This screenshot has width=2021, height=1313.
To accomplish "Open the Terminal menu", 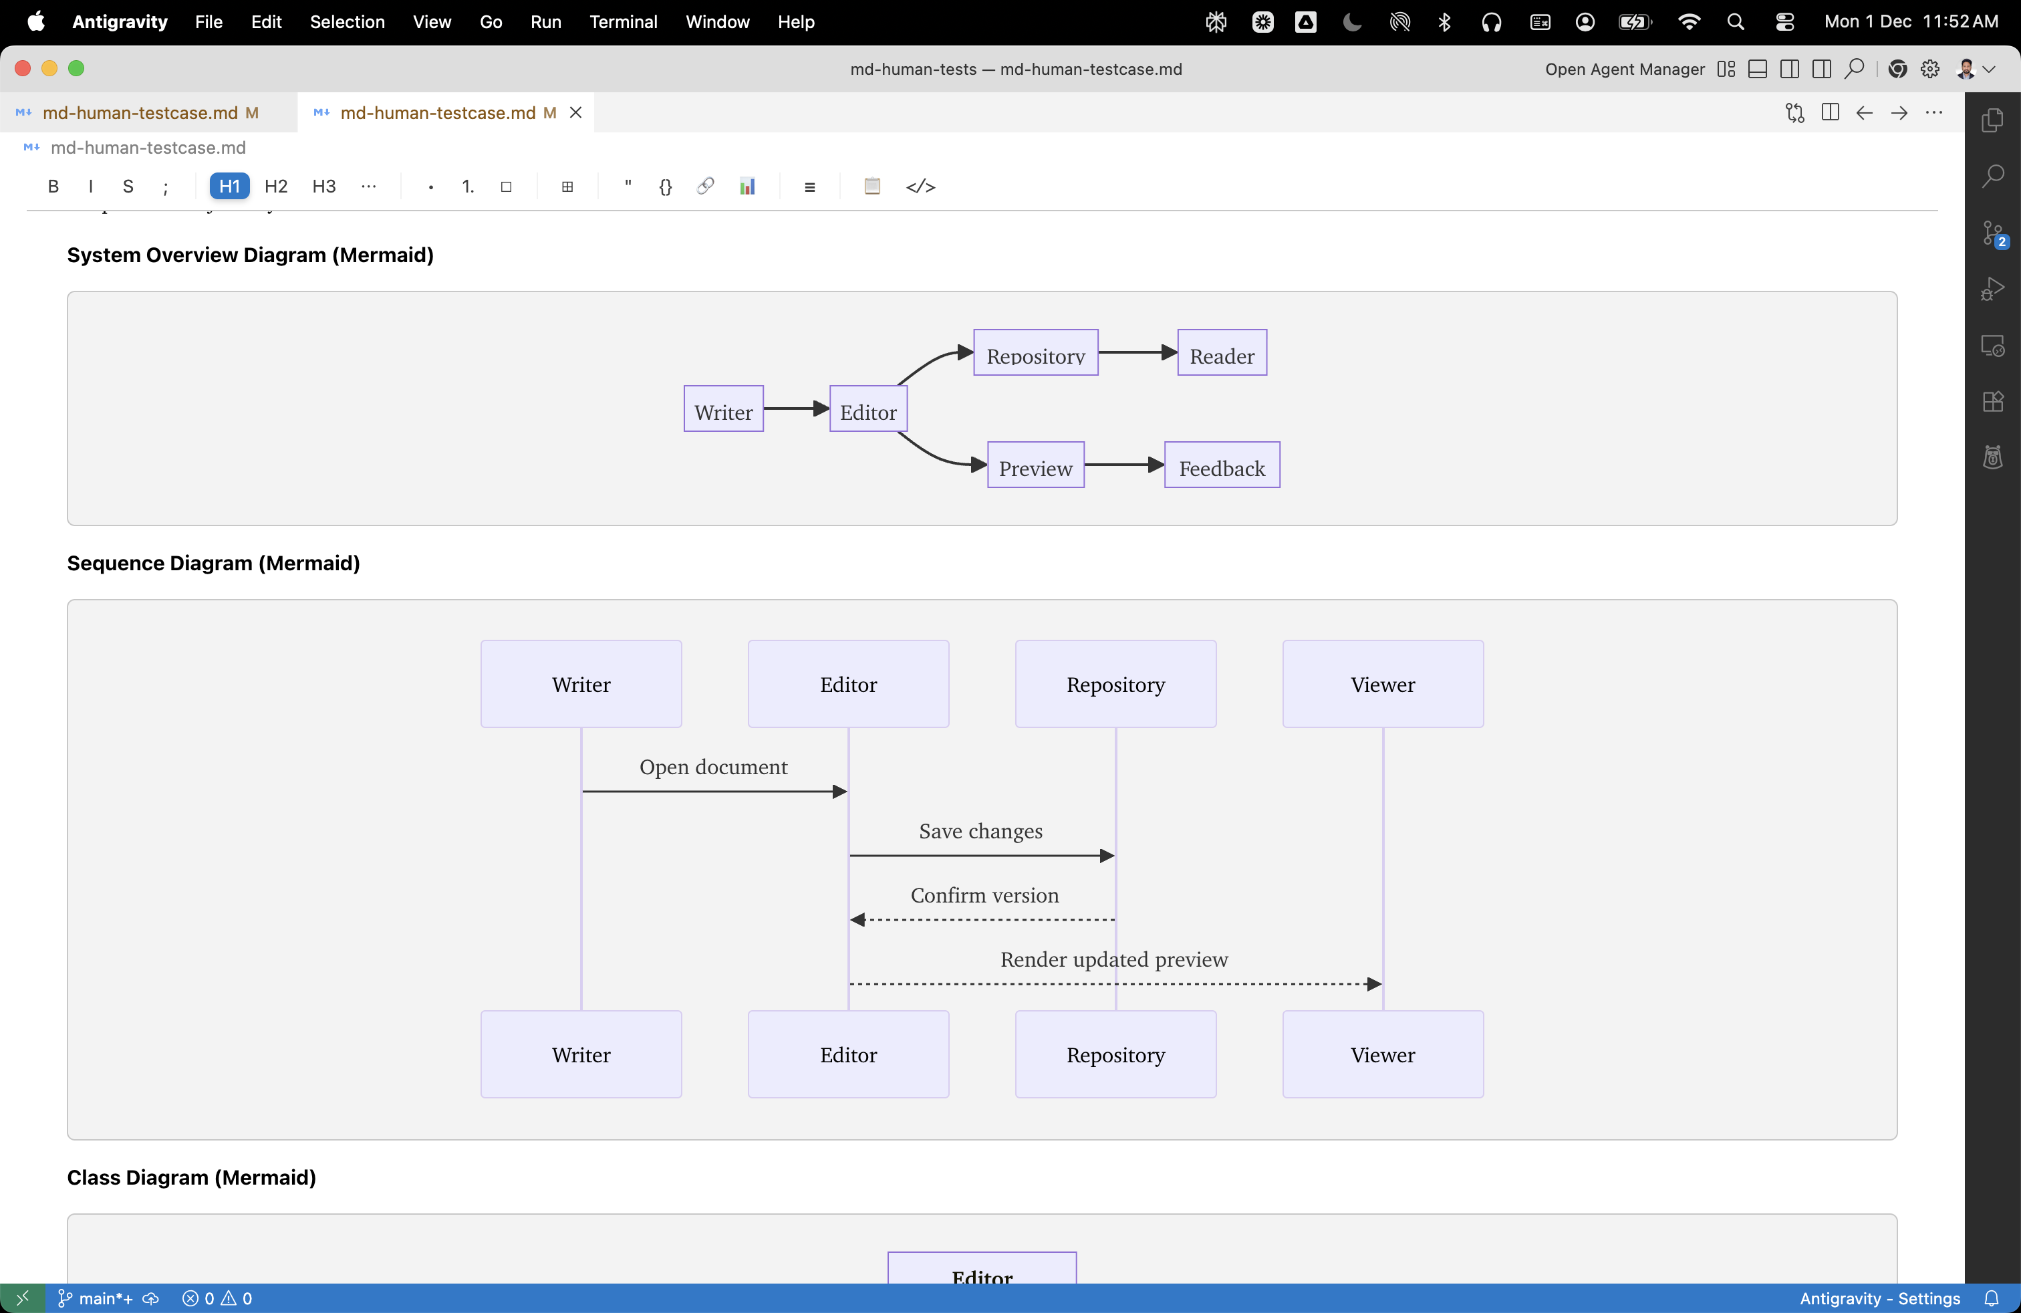I will coord(622,22).
